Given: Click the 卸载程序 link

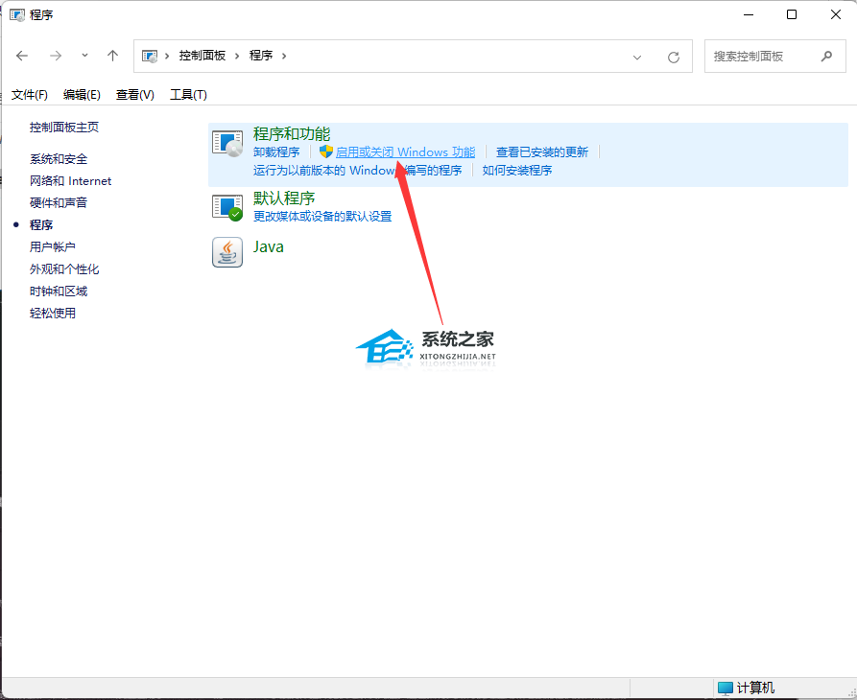Looking at the screenshot, I should [276, 152].
